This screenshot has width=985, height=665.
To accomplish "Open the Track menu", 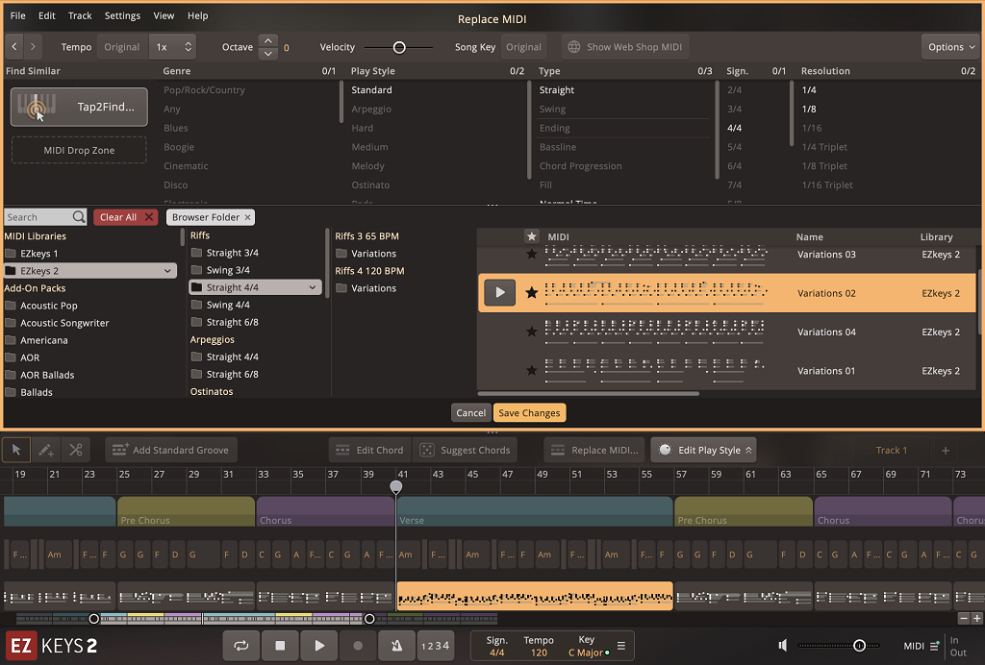I will (80, 15).
